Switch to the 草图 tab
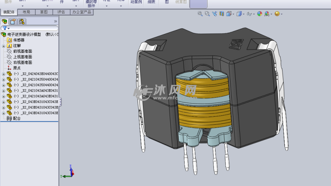The image size is (331, 186). (x=44, y=12)
